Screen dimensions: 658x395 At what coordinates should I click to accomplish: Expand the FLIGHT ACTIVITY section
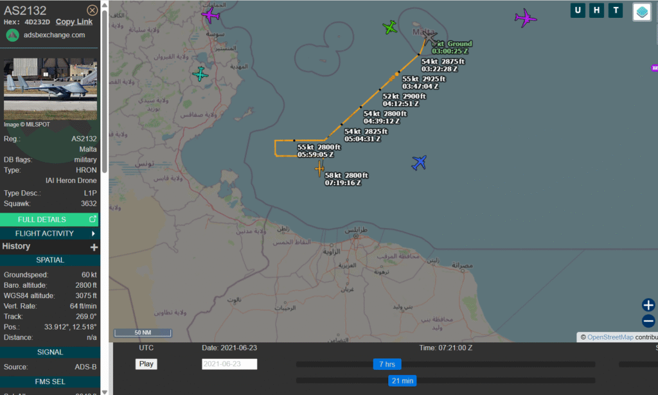pos(49,233)
